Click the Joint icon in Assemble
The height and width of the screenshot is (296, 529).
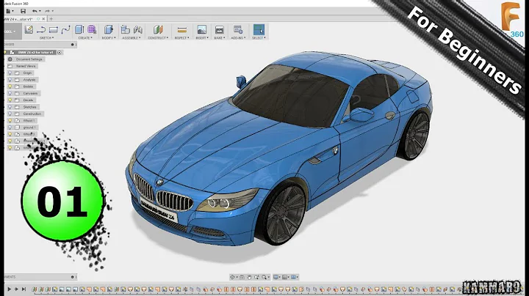click(x=138, y=29)
